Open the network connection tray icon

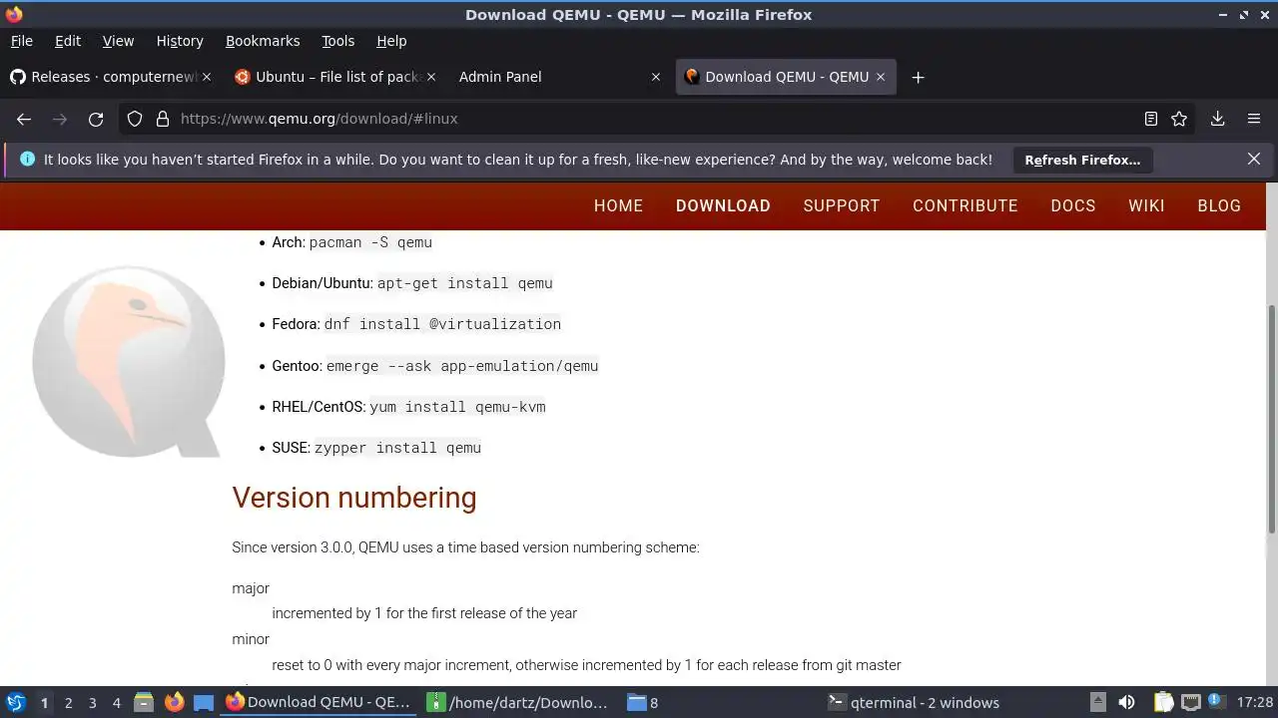(1190, 702)
